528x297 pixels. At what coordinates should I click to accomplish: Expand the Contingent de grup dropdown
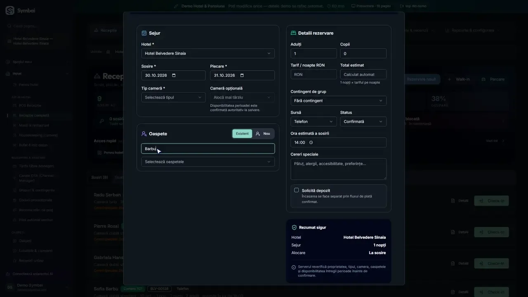point(338,101)
